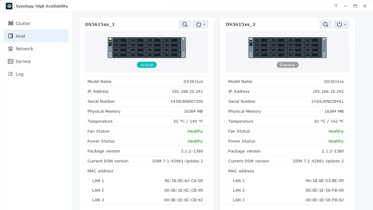
Task: Click the Service sidebar icon
Action: (x=11, y=61)
